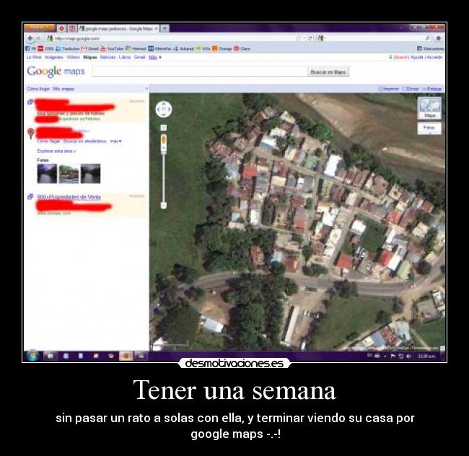Image resolution: width=469 pixels, height=456 pixels.
Task: Click the Imprimir link above map
Action: click(x=389, y=89)
